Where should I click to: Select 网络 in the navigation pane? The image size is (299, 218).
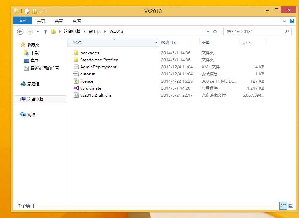pyautogui.click(x=31, y=115)
